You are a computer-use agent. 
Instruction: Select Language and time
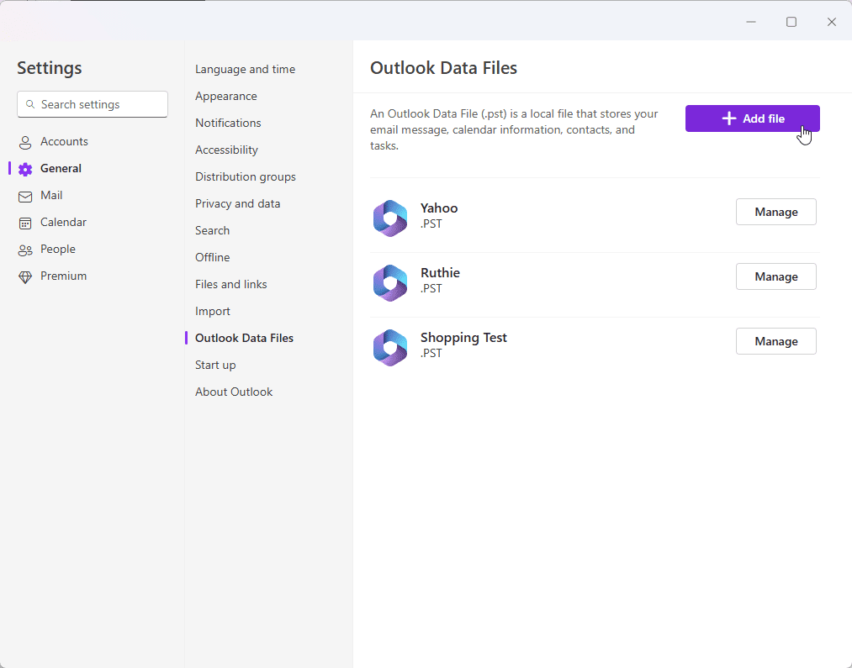pos(245,70)
